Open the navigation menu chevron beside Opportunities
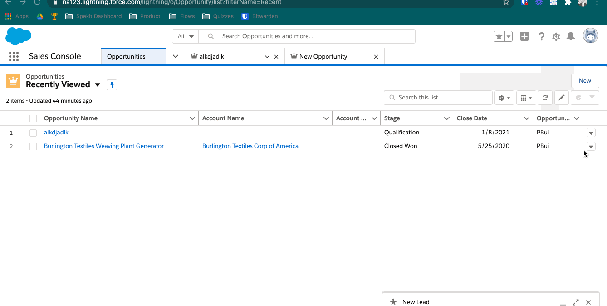607x306 pixels. click(x=176, y=57)
